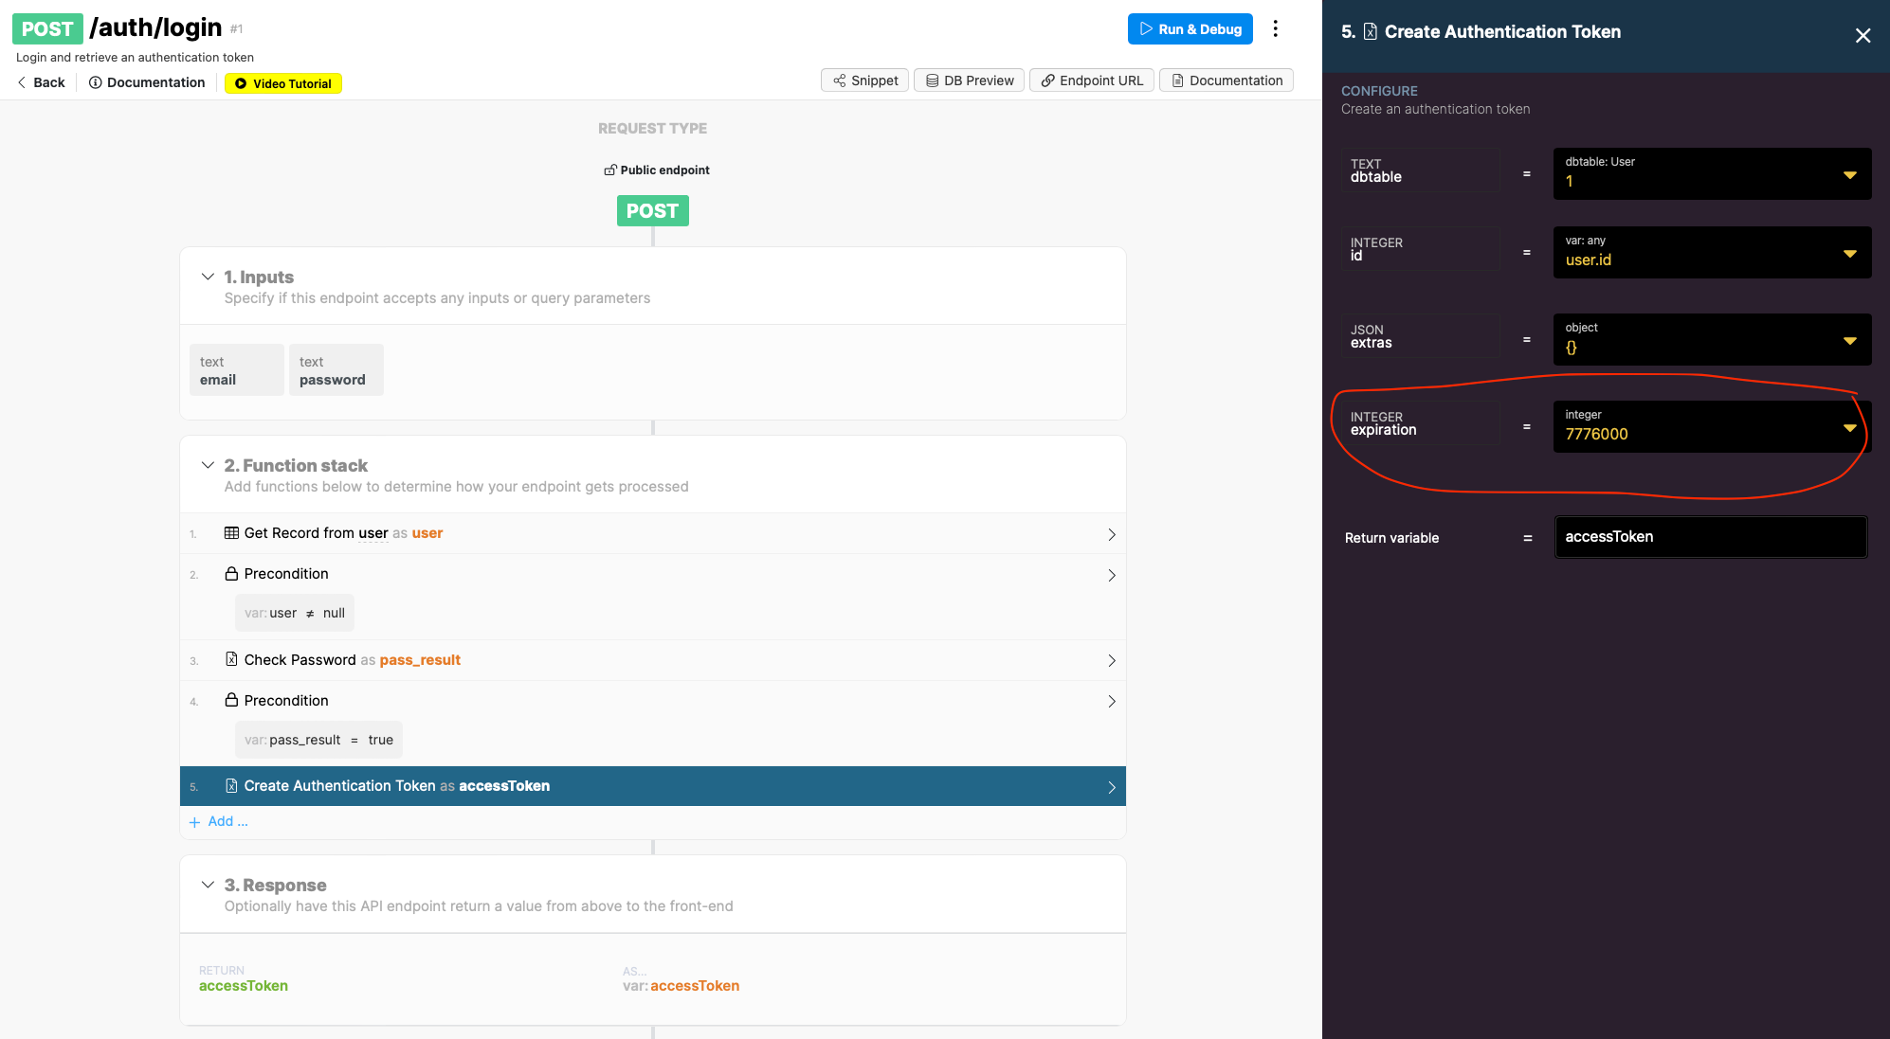This screenshot has width=1890, height=1039.
Task: Click the var: accessToken alias
Action: tap(681, 986)
